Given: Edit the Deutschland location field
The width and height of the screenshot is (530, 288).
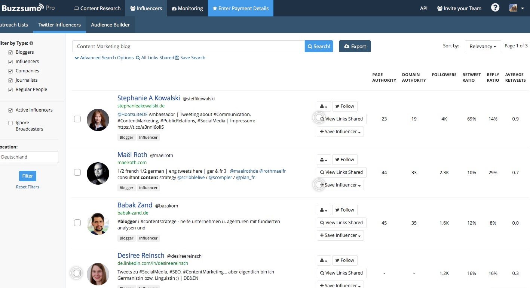Looking at the screenshot, I should [x=28, y=157].
